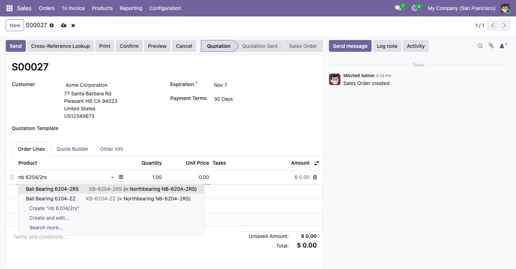The width and height of the screenshot is (516, 269).
Task: Go to previous record arrow
Action: pyautogui.click(x=493, y=25)
